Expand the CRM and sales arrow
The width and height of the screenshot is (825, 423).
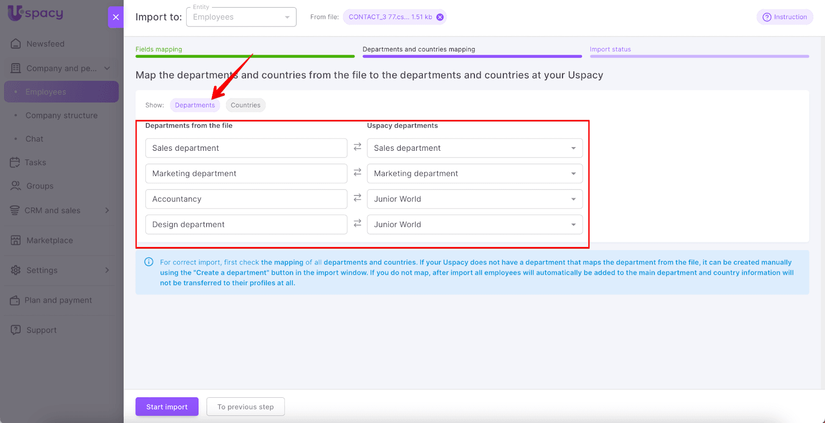click(107, 210)
